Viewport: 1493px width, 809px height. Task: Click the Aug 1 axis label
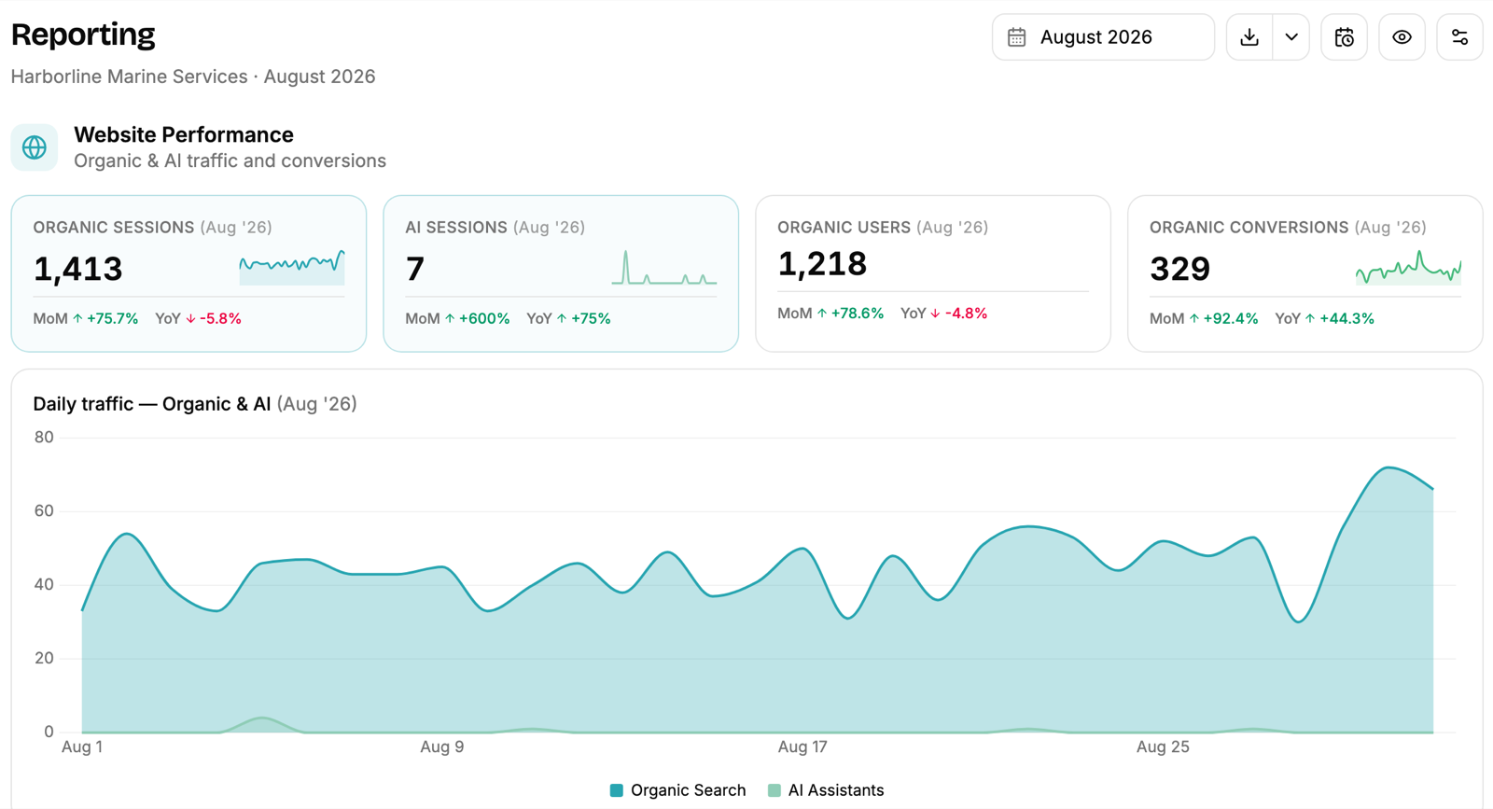click(82, 746)
